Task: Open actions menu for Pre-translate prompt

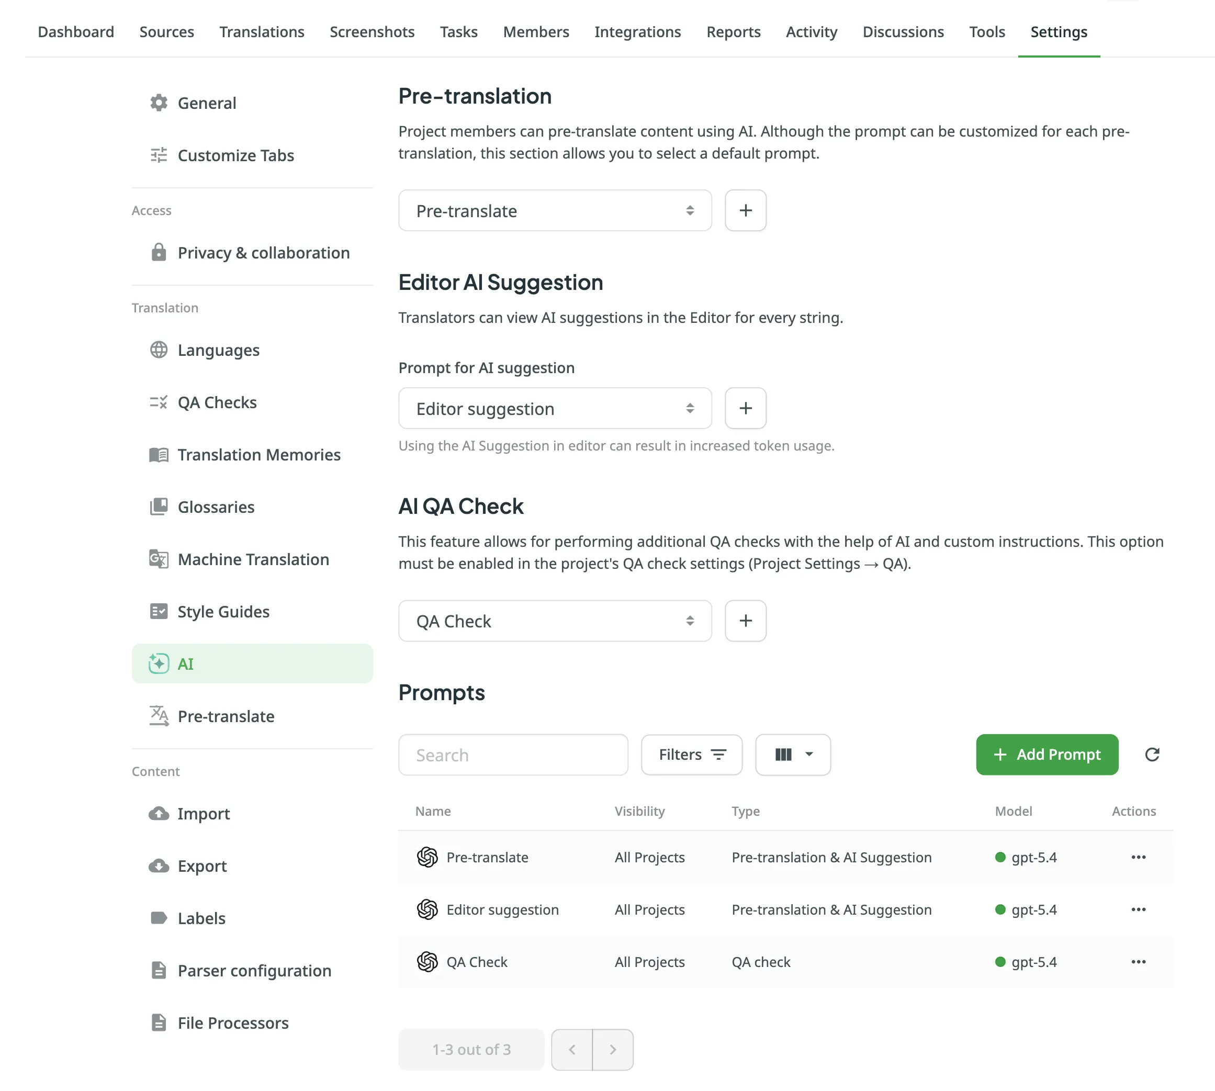Action: [x=1138, y=857]
